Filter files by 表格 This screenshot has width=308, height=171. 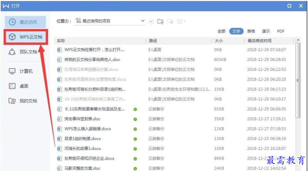pos(251,31)
